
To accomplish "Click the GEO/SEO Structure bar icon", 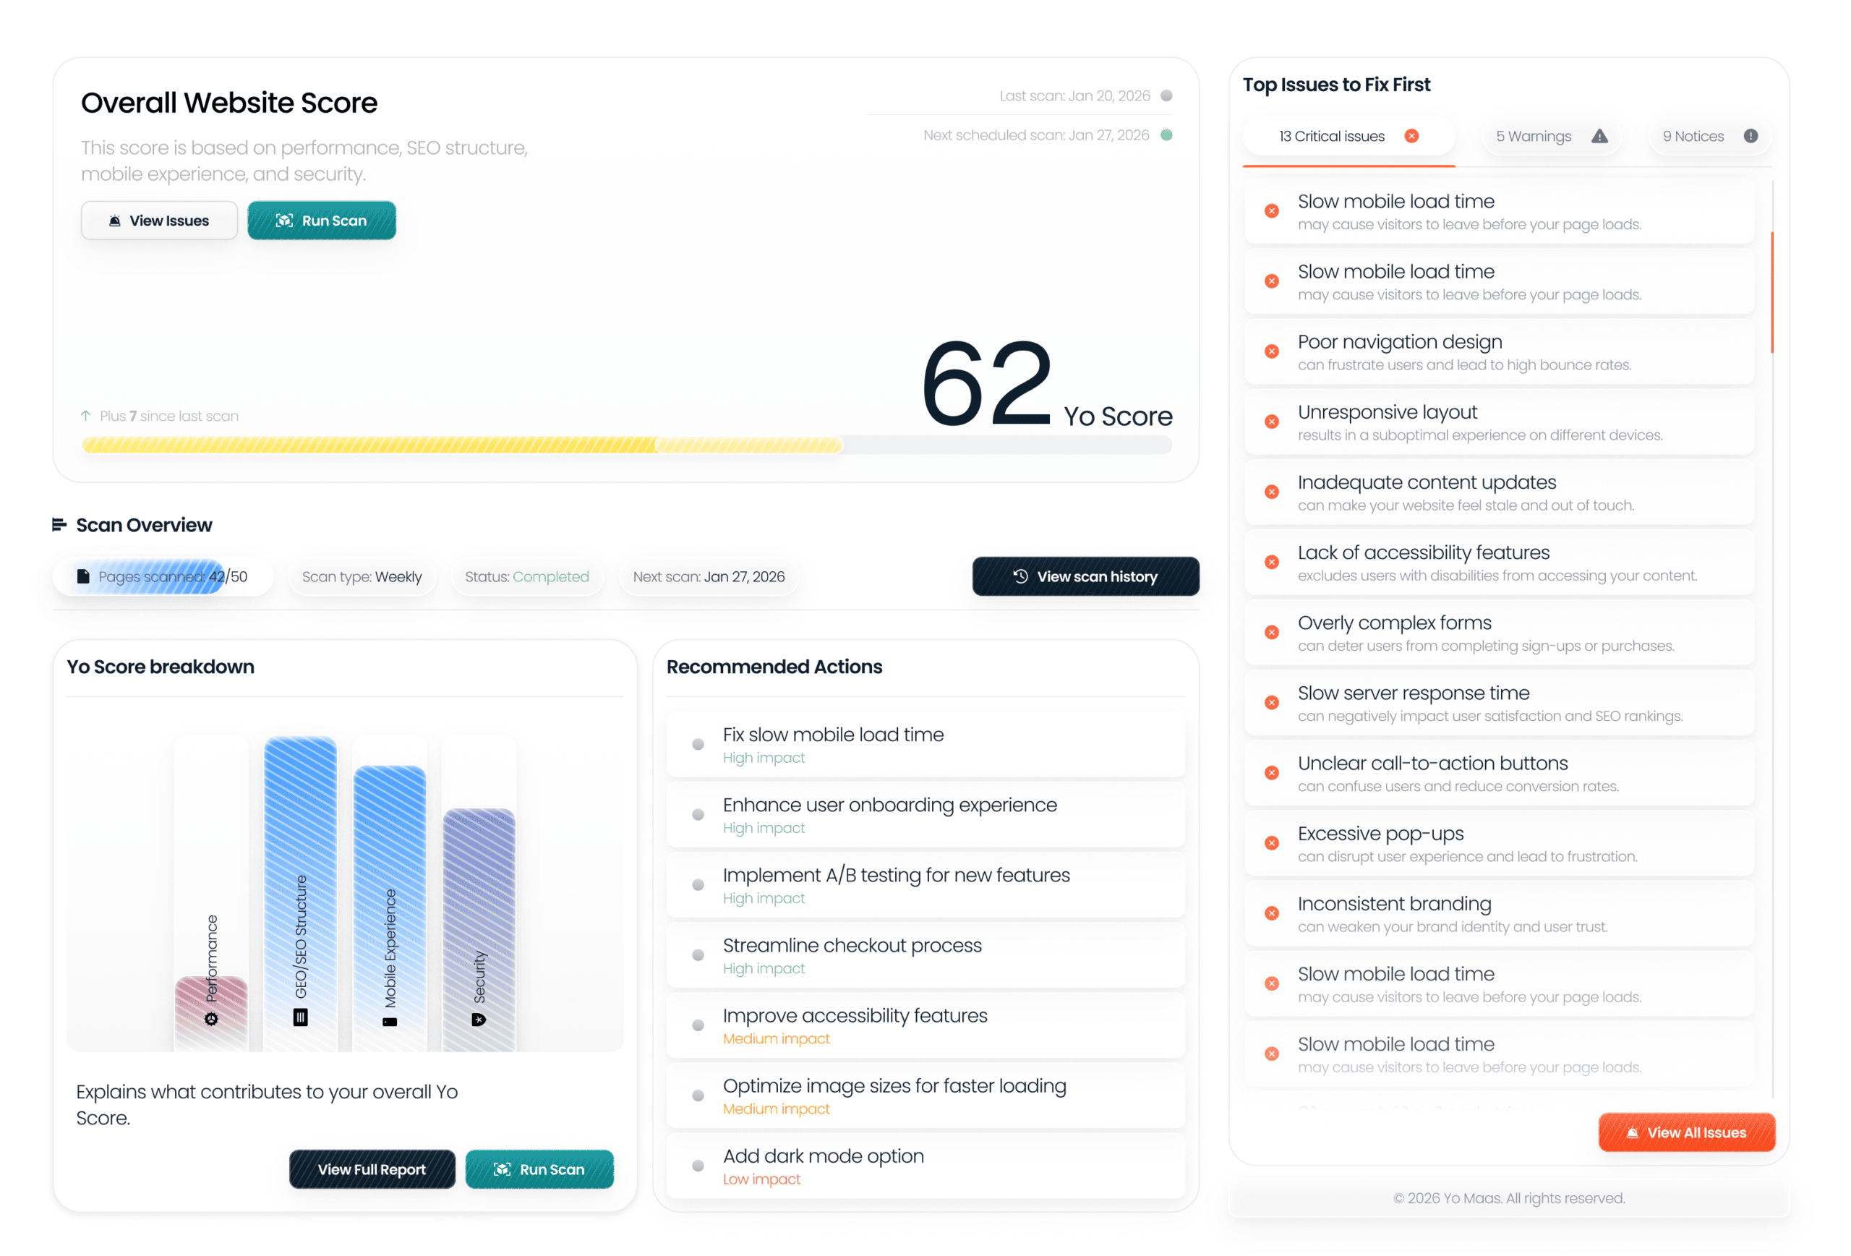I will click(300, 1017).
